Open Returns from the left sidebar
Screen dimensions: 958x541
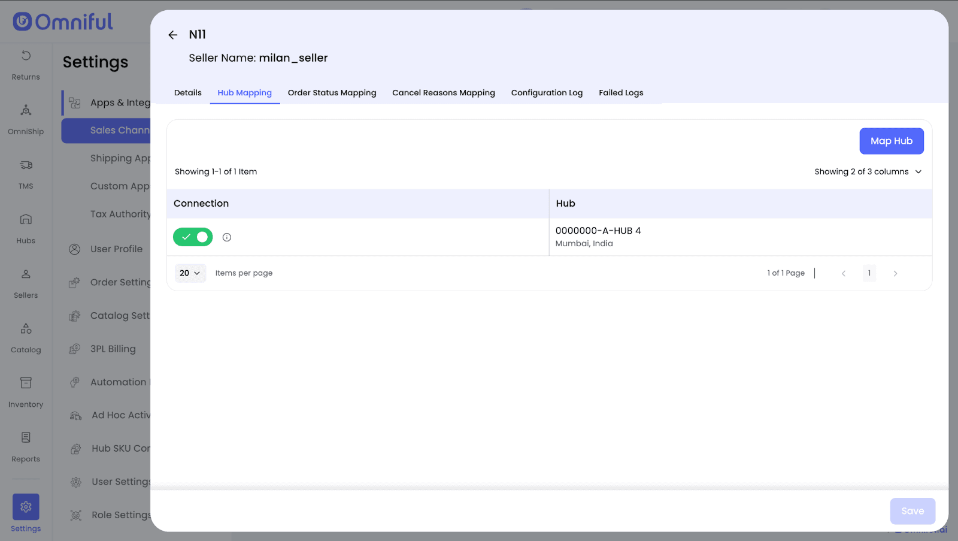[x=26, y=65]
